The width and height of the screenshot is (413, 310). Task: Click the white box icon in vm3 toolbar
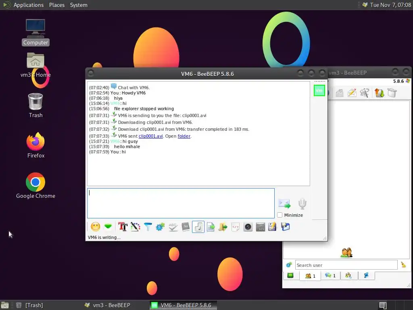(x=392, y=93)
